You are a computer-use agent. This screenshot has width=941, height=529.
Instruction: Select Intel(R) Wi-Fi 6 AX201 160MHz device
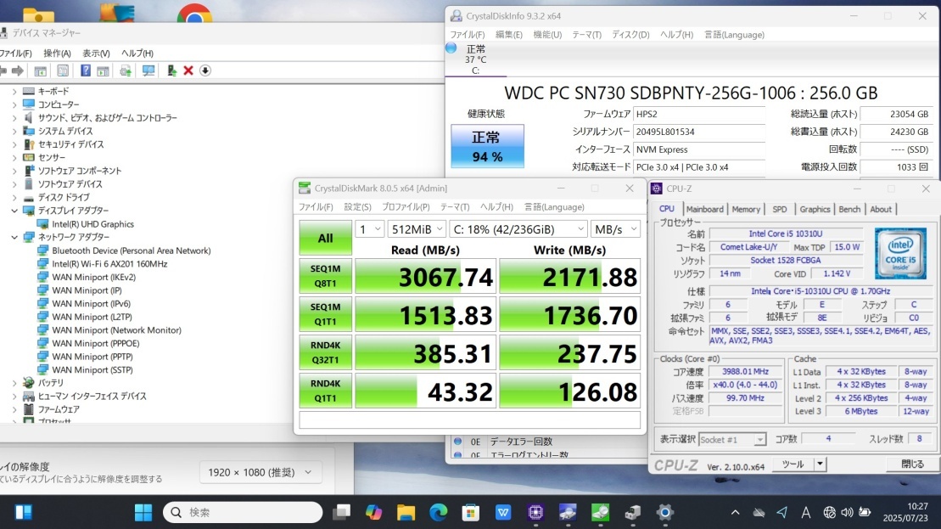[x=109, y=263]
